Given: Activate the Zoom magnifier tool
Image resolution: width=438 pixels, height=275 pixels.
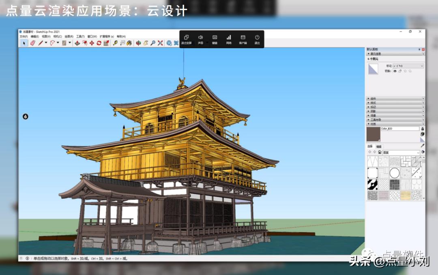Looking at the screenshot, I should [x=153, y=43].
